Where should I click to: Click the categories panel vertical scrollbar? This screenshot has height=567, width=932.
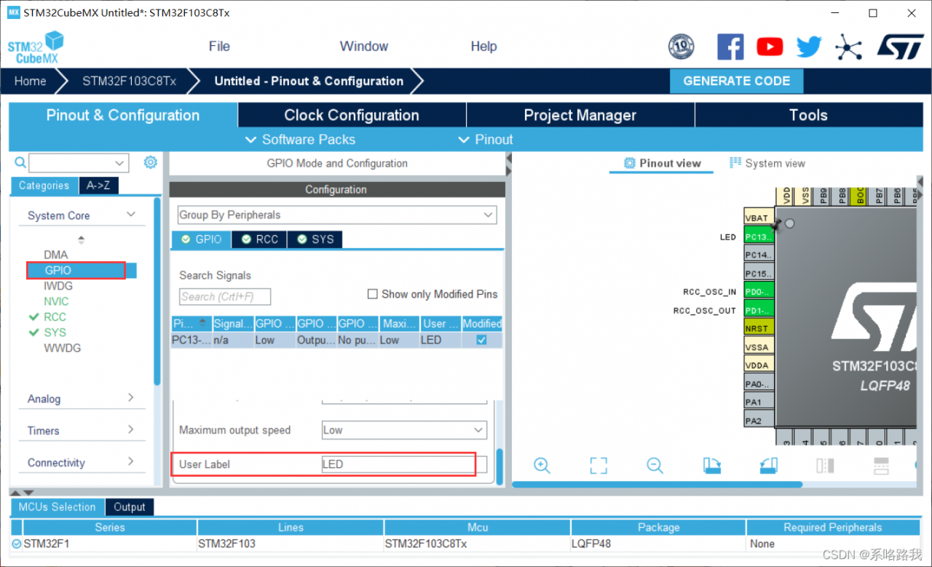pyautogui.click(x=157, y=291)
